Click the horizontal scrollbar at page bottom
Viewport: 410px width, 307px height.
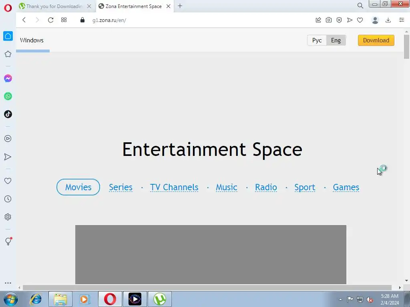[207, 288]
